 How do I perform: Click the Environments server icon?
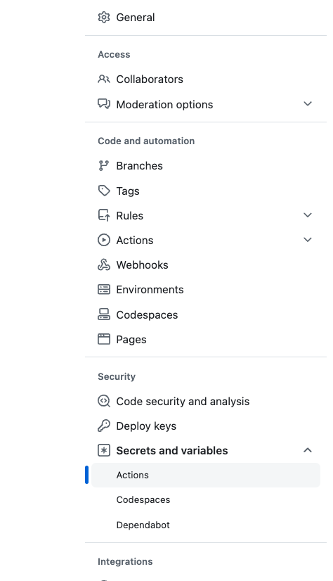tap(103, 289)
